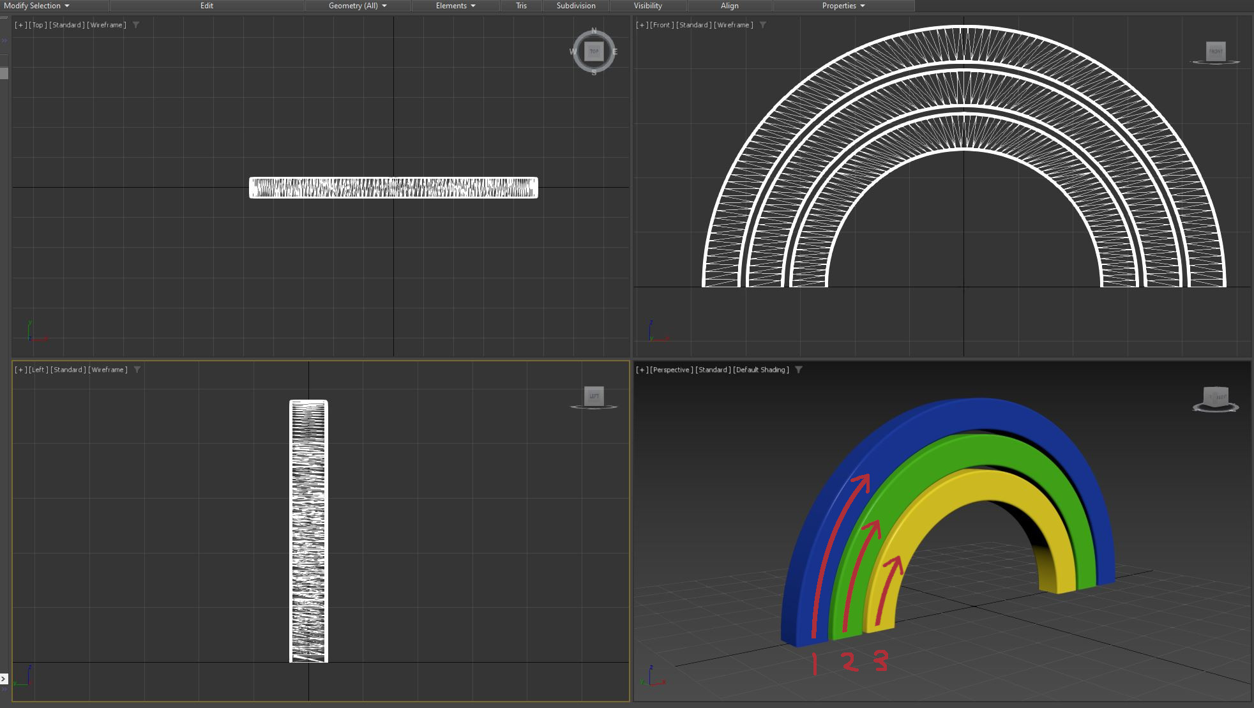The image size is (1254, 708).
Task: Click the filter funnel in Left viewport
Action: 137,370
